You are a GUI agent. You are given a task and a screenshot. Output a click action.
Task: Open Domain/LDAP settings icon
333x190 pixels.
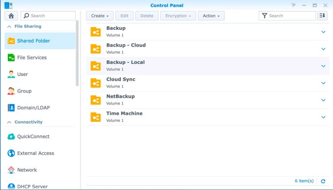11,108
